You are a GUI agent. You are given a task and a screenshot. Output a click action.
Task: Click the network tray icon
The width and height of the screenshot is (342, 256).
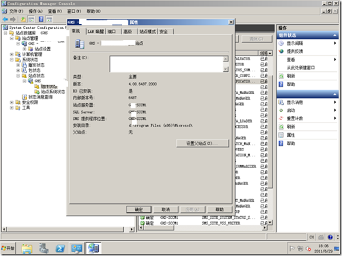[x=301, y=249]
